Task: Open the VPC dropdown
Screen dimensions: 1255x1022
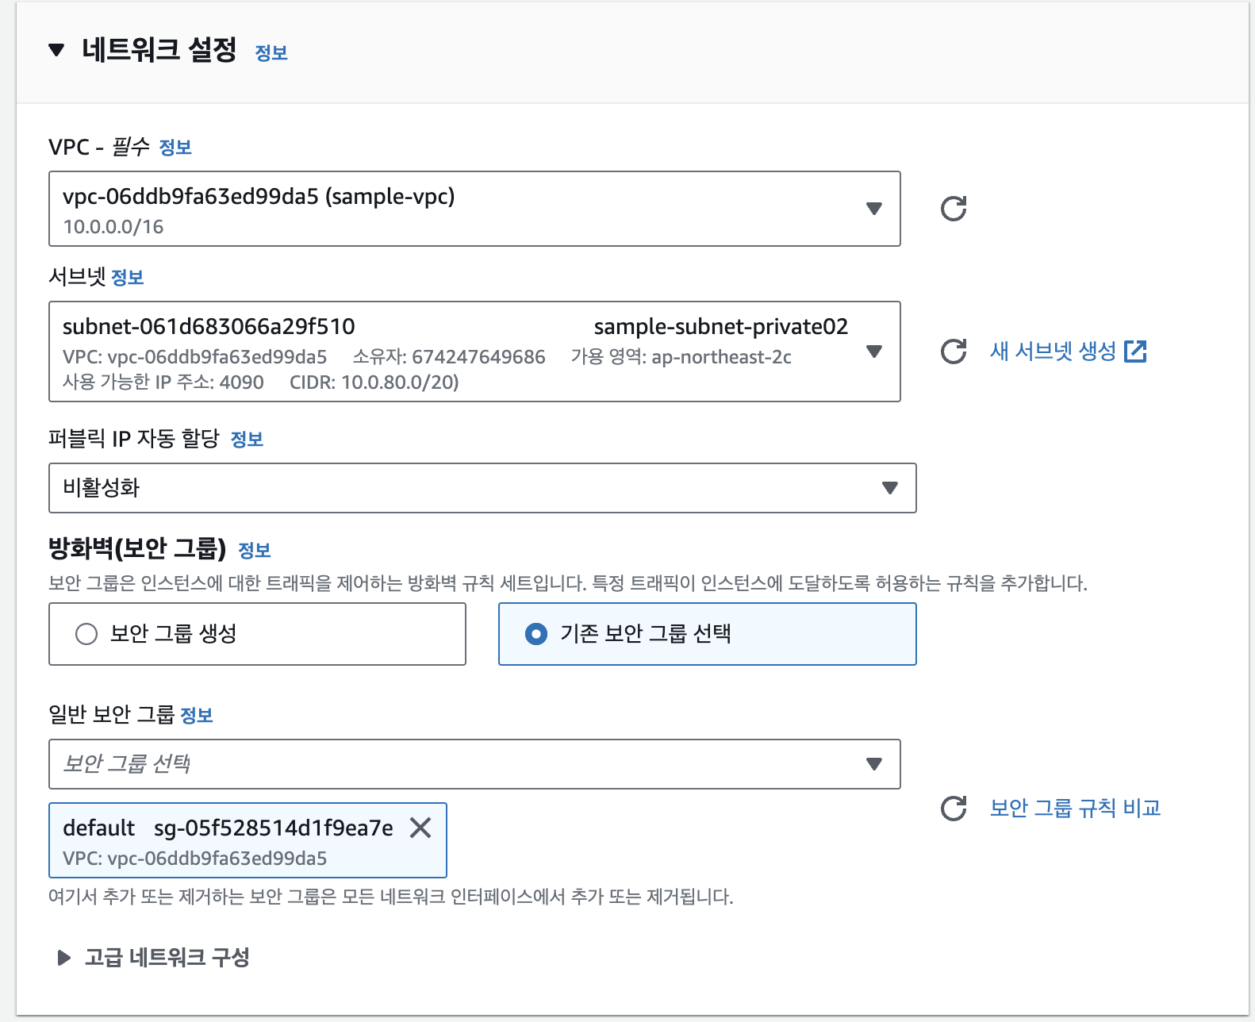Action: 474,209
